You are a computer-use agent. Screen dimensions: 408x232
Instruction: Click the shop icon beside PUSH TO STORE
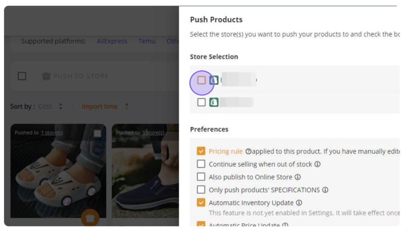coord(46,76)
